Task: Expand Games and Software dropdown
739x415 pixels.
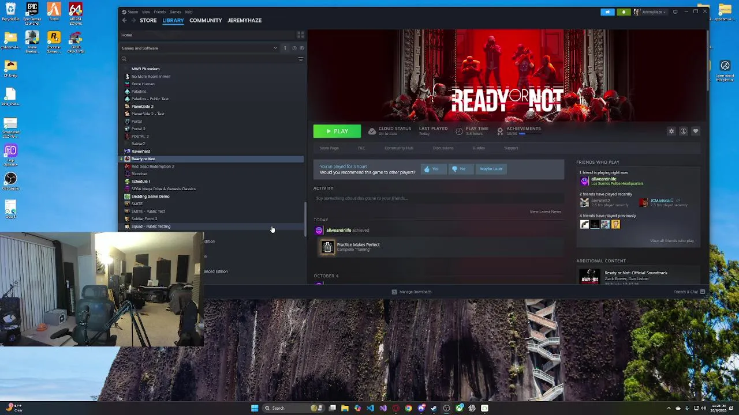Action: click(200, 48)
